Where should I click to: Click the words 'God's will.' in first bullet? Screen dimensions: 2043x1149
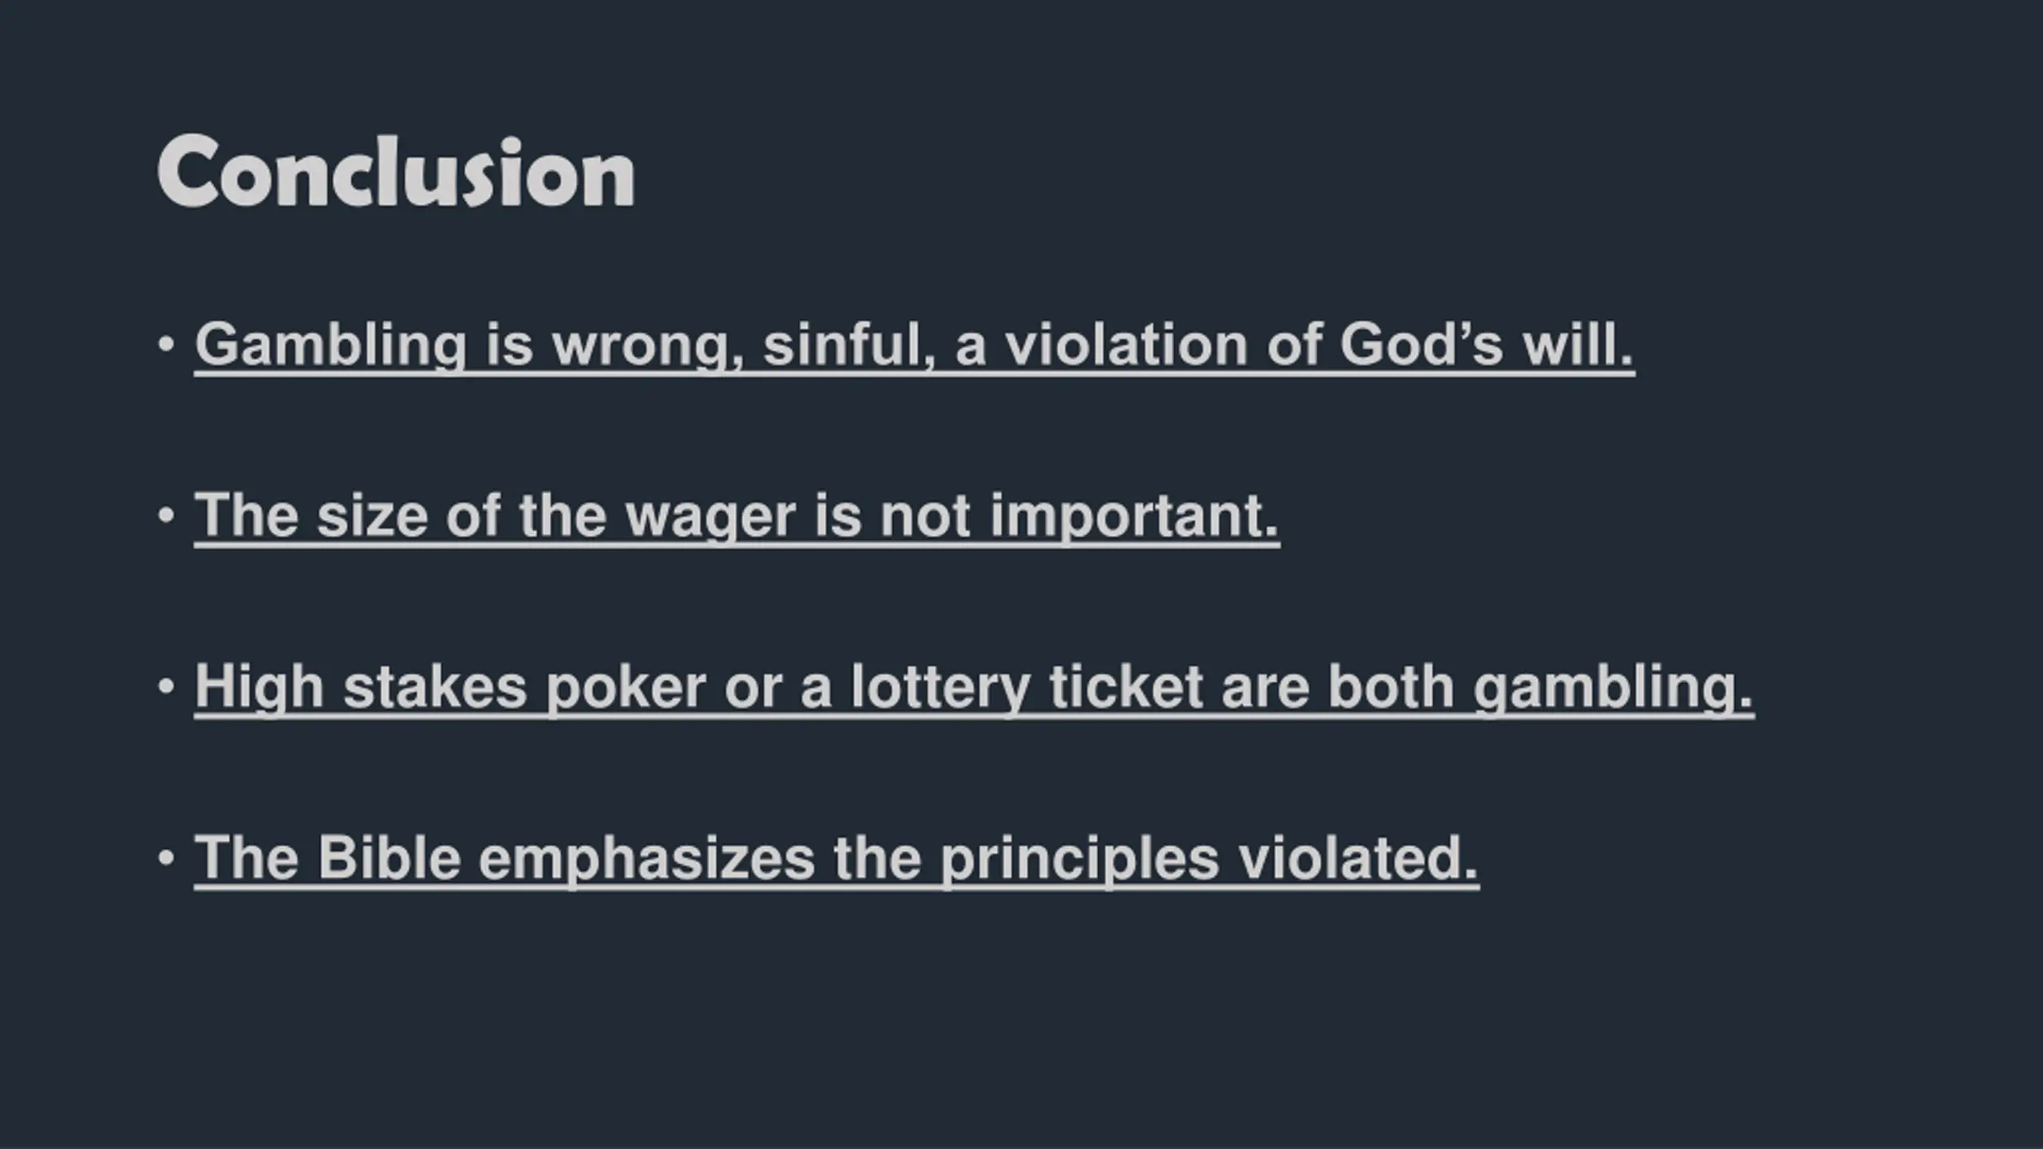[1487, 345]
